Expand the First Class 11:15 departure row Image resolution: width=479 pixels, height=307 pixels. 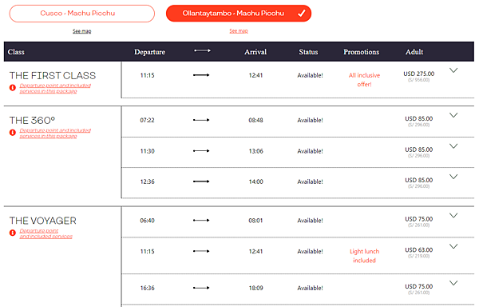pyautogui.click(x=453, y=70)
